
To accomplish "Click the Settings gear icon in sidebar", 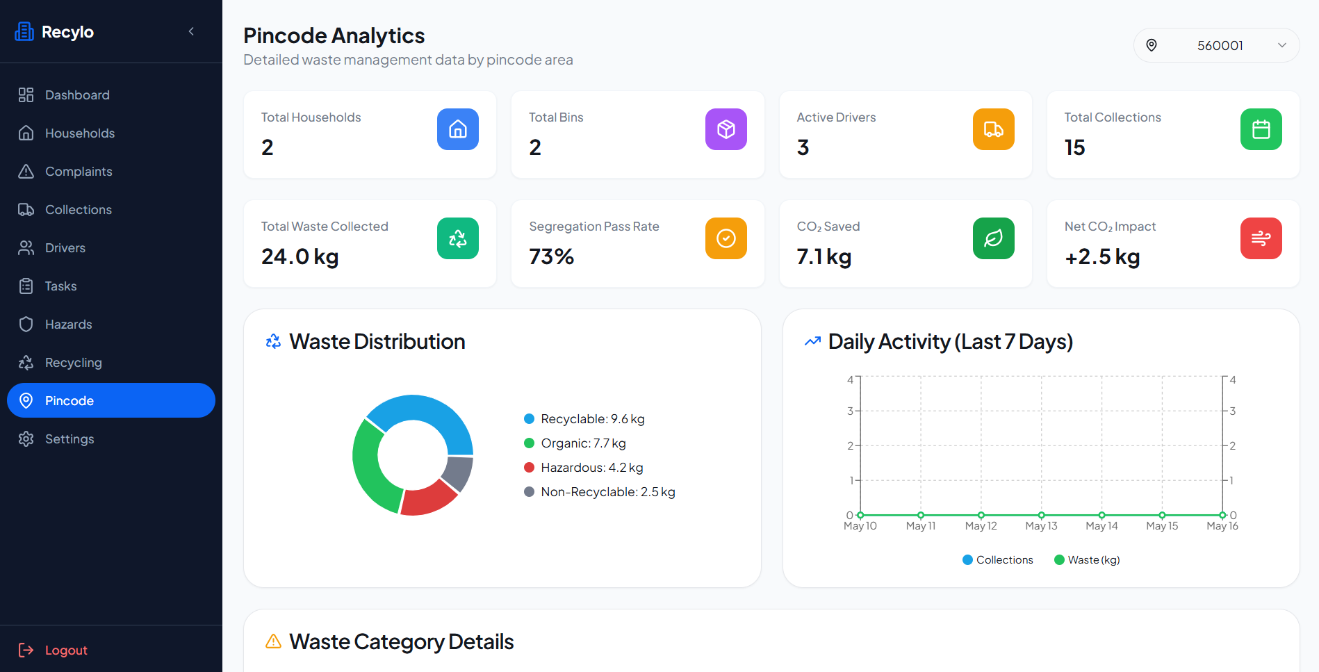I will pos(26,439).
